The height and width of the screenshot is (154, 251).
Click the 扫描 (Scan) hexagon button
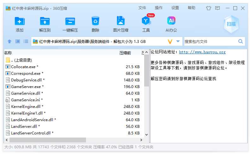pos(231,24)
